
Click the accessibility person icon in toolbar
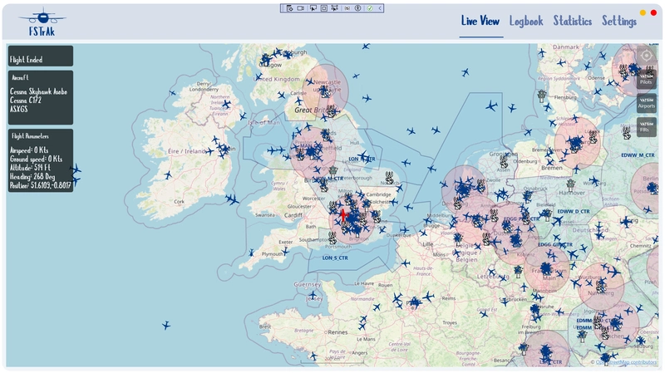point(357,8)
